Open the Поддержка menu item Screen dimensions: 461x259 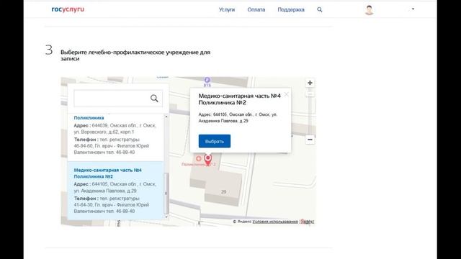pyautogui.click(x=291, y=9)
